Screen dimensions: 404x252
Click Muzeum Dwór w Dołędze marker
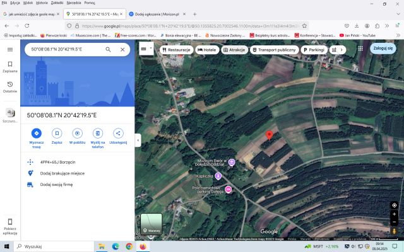pos(232,163)
